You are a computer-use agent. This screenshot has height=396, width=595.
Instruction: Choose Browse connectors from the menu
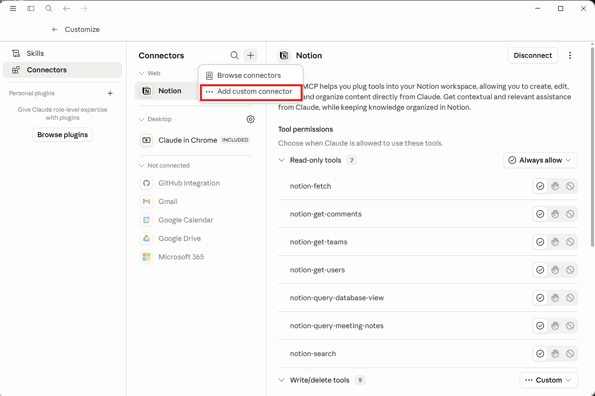[x=251, y=75]
